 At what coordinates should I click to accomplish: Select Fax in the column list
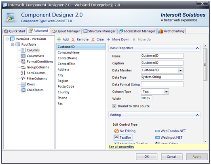tap(81, 103)
